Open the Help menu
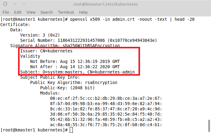This screenshot has width=211, height=133. pyautogui.click(x=83, y=12)
